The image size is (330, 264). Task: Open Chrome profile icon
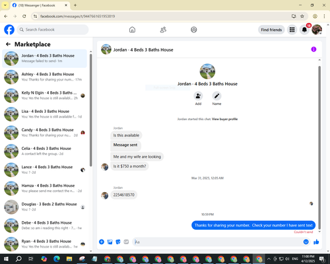tap(315, 16)
